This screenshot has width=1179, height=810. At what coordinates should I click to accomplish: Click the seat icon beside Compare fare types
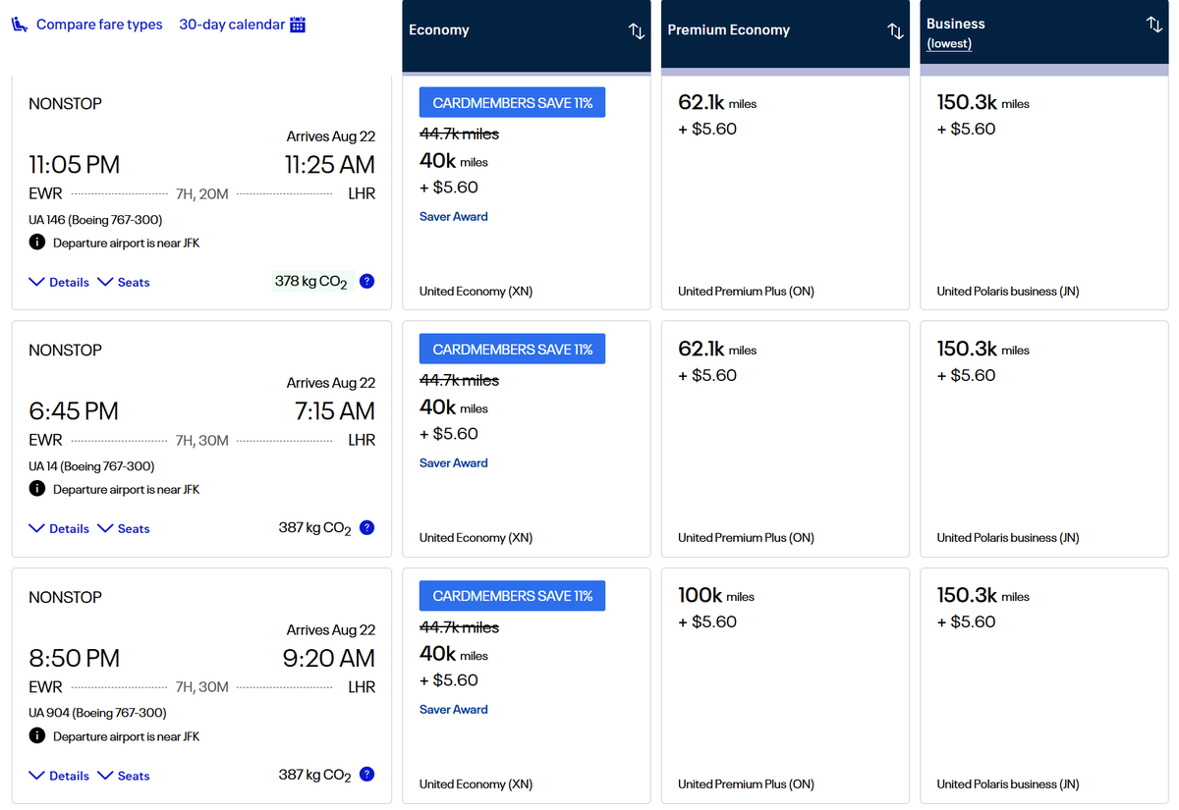pos(20,25)
